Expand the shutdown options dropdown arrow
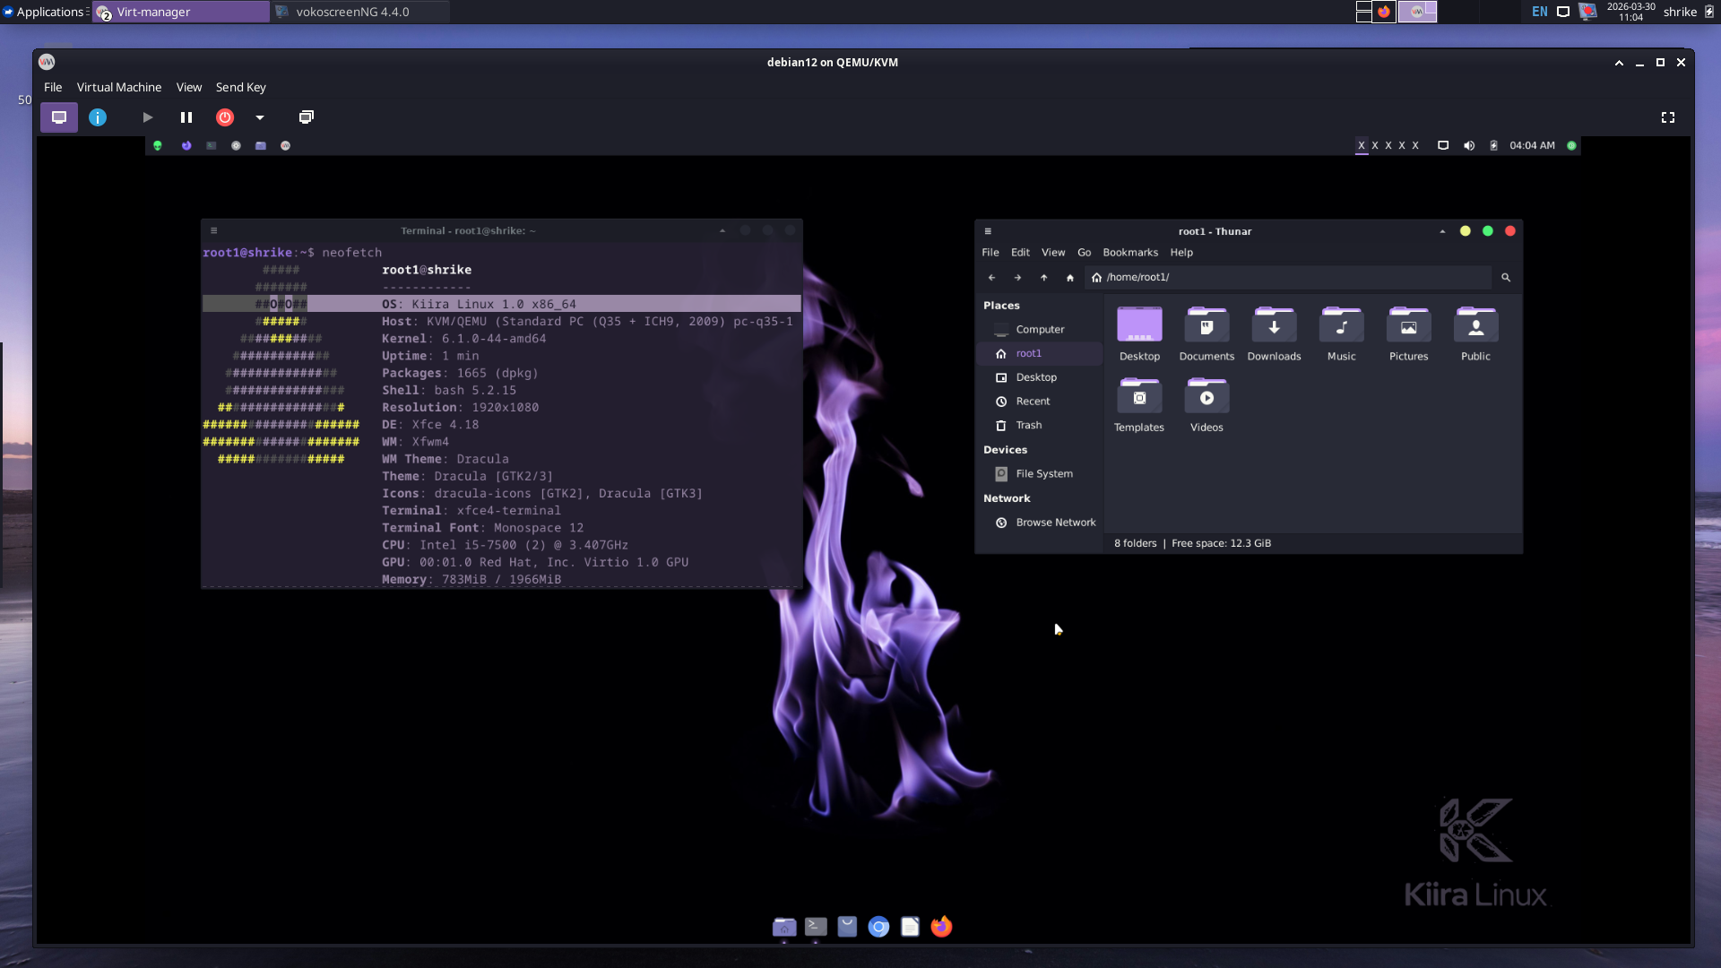1721x968 pixels. [260, 117]
